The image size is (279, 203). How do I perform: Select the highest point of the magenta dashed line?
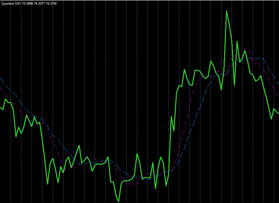click(248, 48)
